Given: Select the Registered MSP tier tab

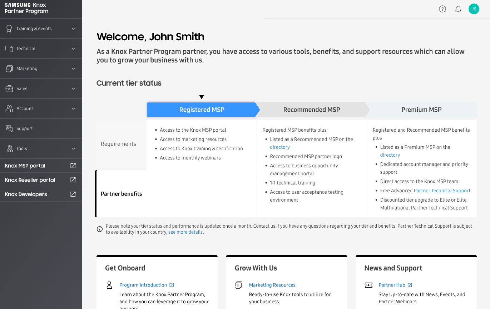Looking at the screenshot, I should 202,110.
